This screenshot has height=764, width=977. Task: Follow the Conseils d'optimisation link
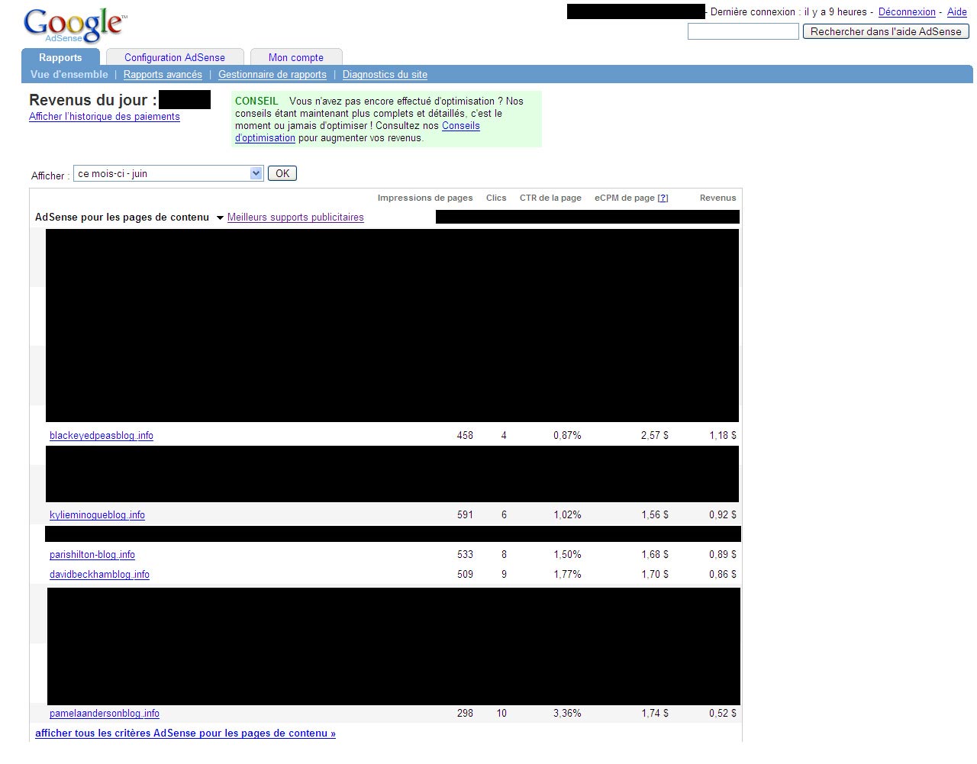(x=461, y=126)
